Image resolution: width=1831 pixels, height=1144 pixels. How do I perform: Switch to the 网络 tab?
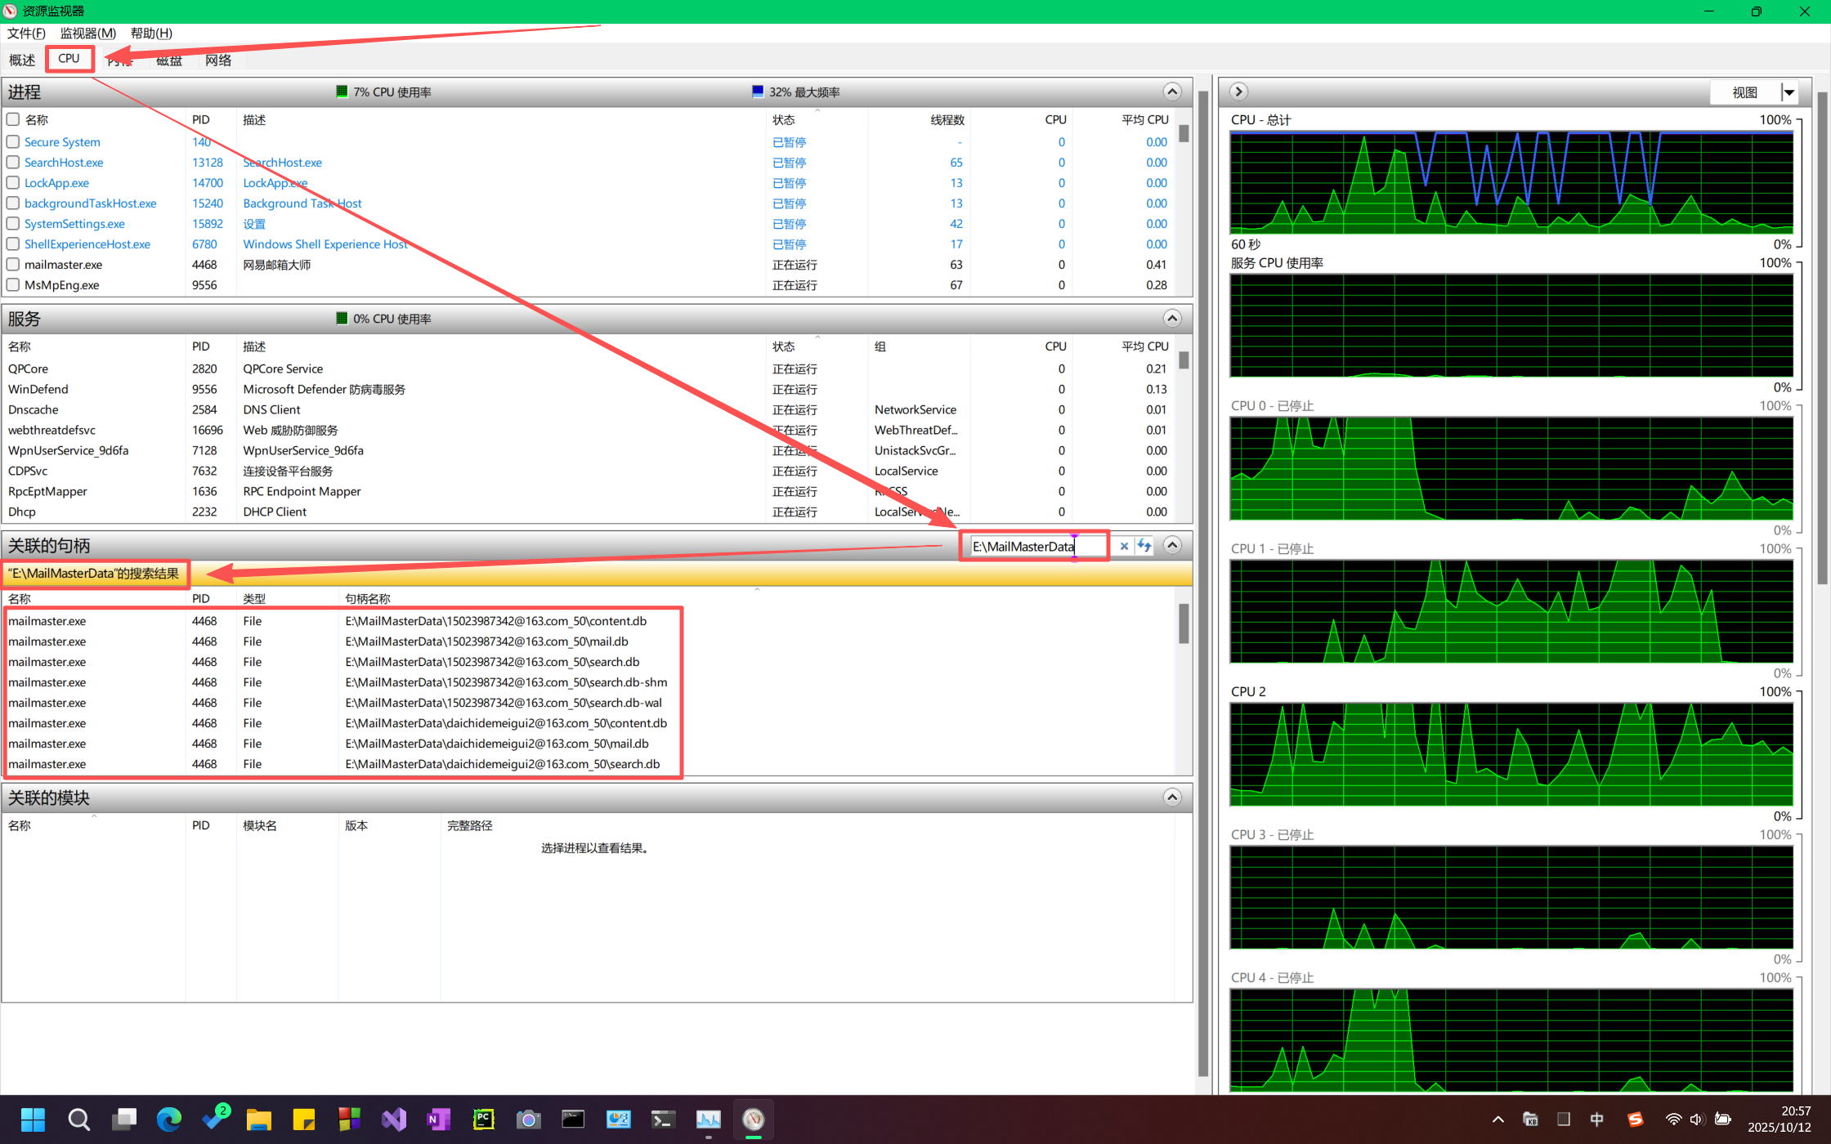[218, 60]
